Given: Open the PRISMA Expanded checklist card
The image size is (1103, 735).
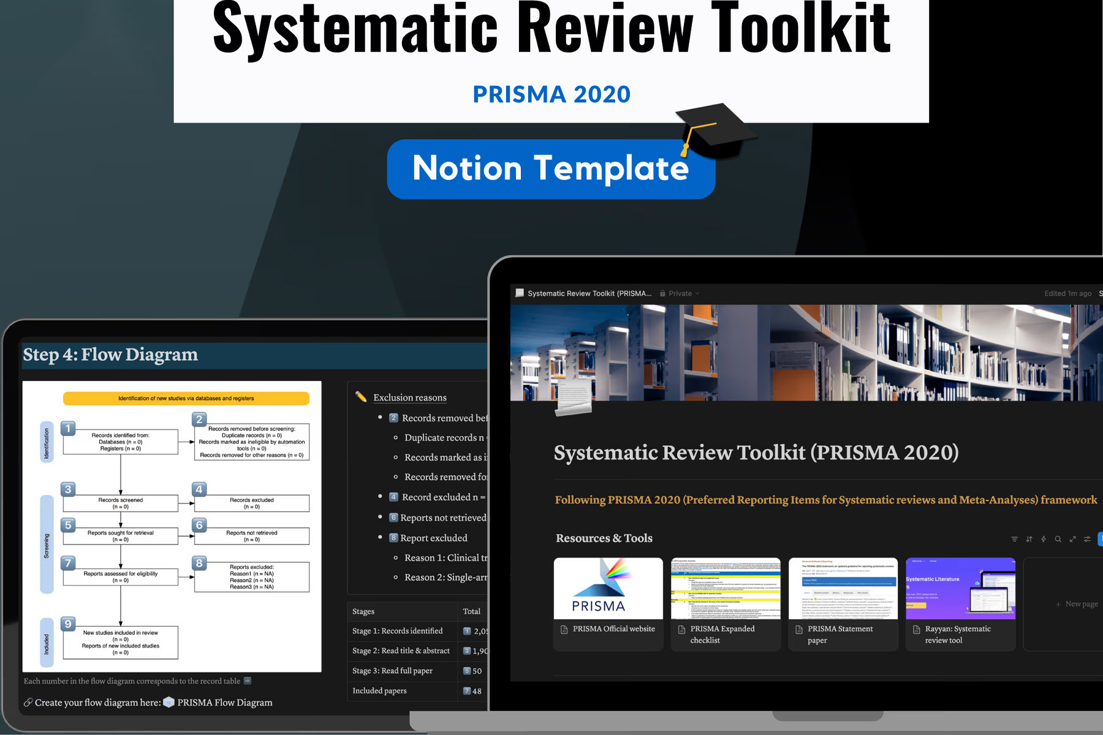Looking at the screenshot, I should [726, 603].
